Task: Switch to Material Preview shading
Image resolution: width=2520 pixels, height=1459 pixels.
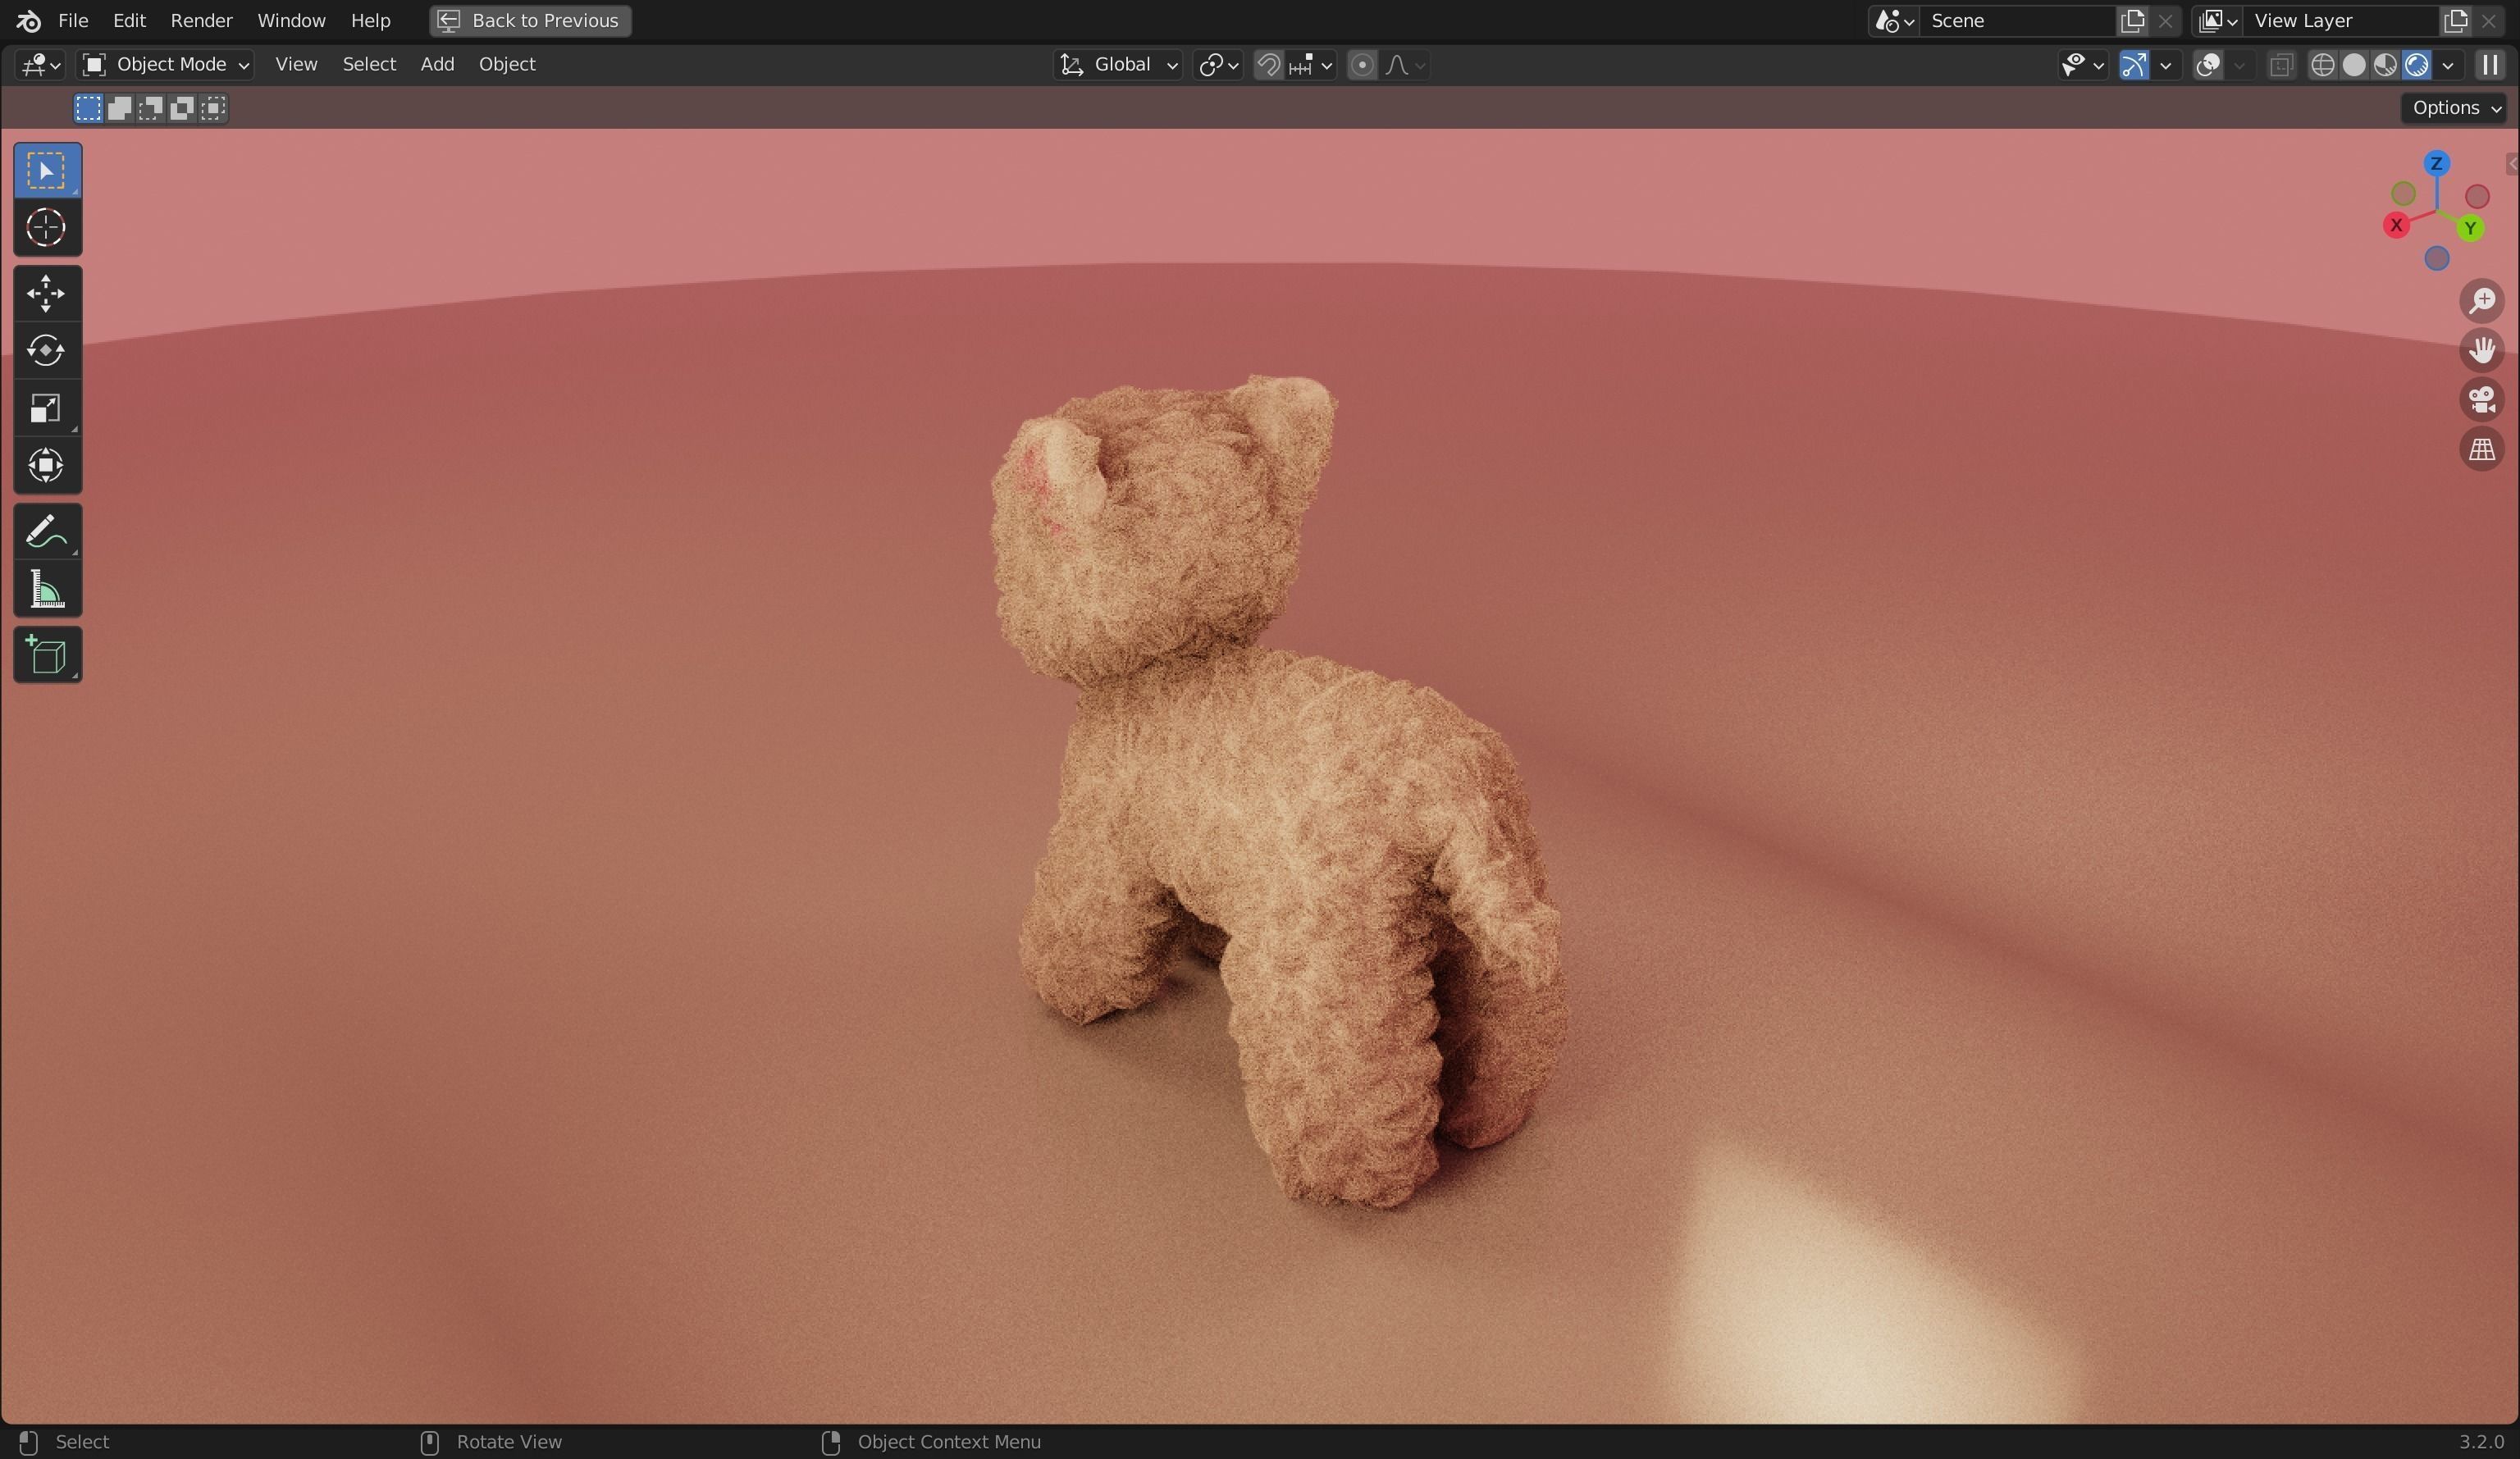Action: [2385, 65]
